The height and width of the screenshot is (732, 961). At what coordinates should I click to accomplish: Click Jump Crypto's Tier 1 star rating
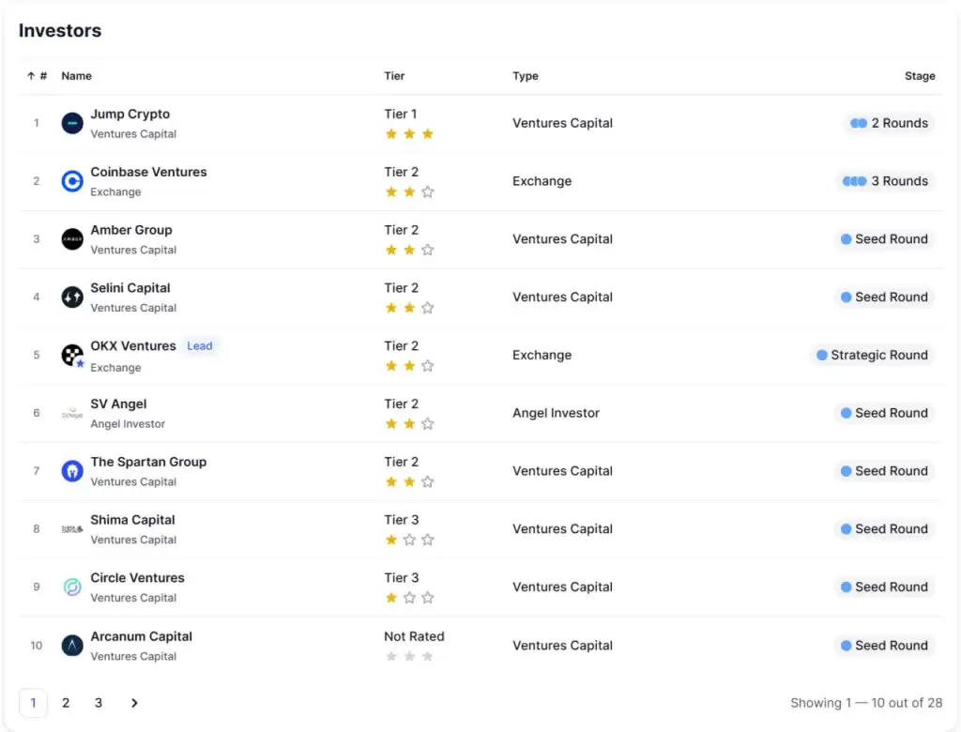(x=409, y=134)
